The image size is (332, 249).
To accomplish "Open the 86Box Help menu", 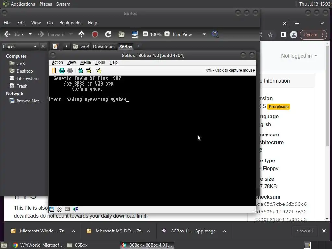I will click(113, 62).
